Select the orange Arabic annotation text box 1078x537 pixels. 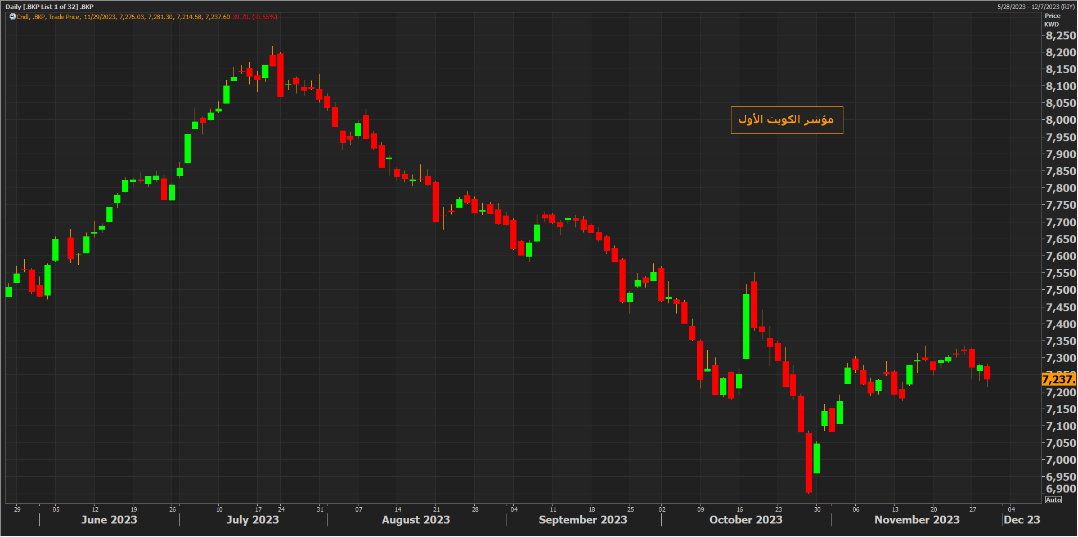(x=786, y=120)
